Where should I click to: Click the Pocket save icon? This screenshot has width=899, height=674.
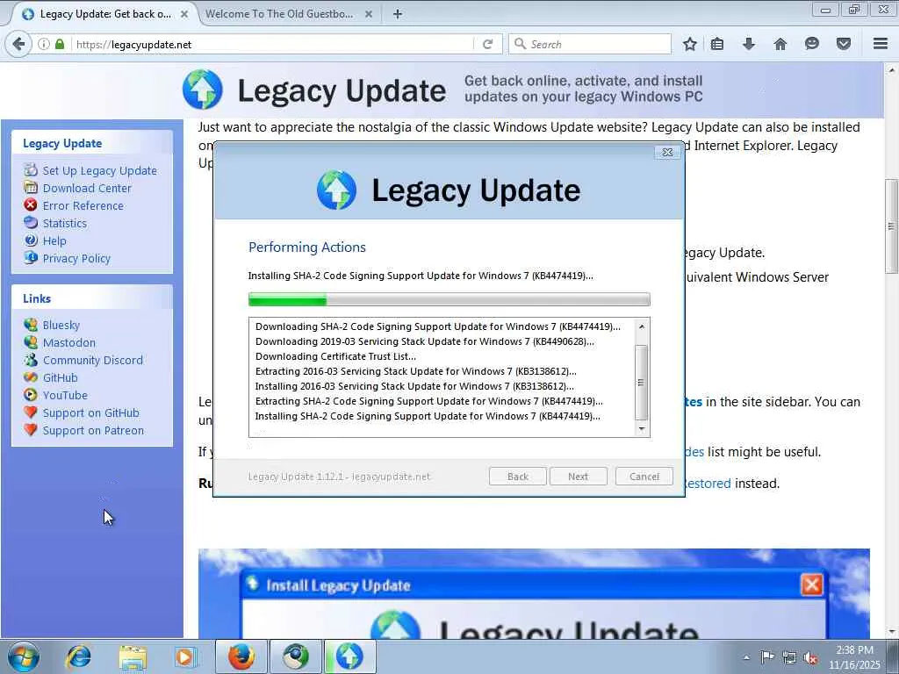844,44
